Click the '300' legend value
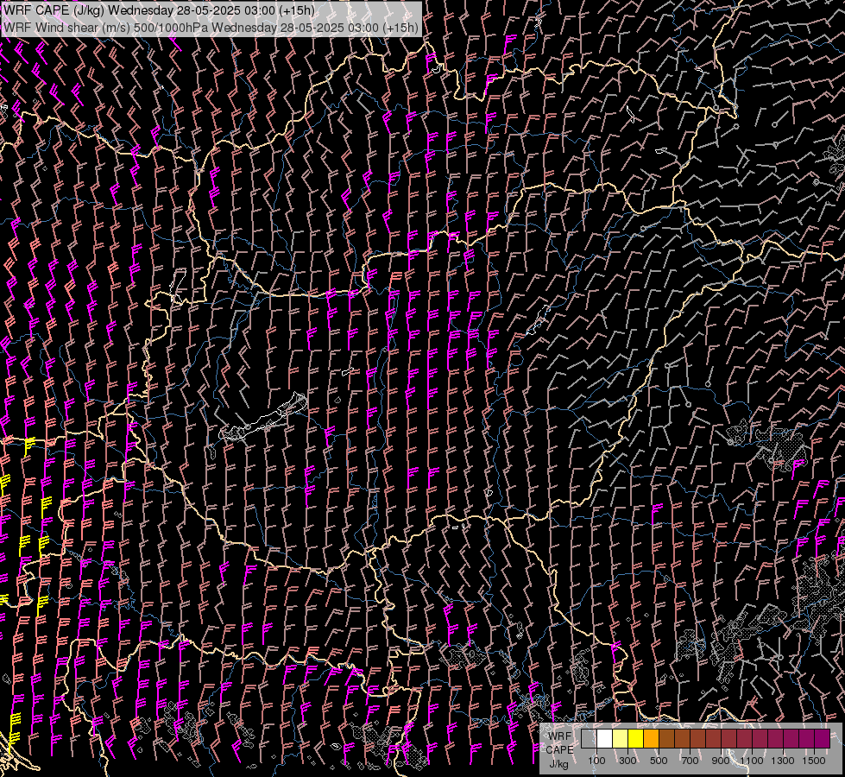 pyautogui.click(x=627, y=761)
